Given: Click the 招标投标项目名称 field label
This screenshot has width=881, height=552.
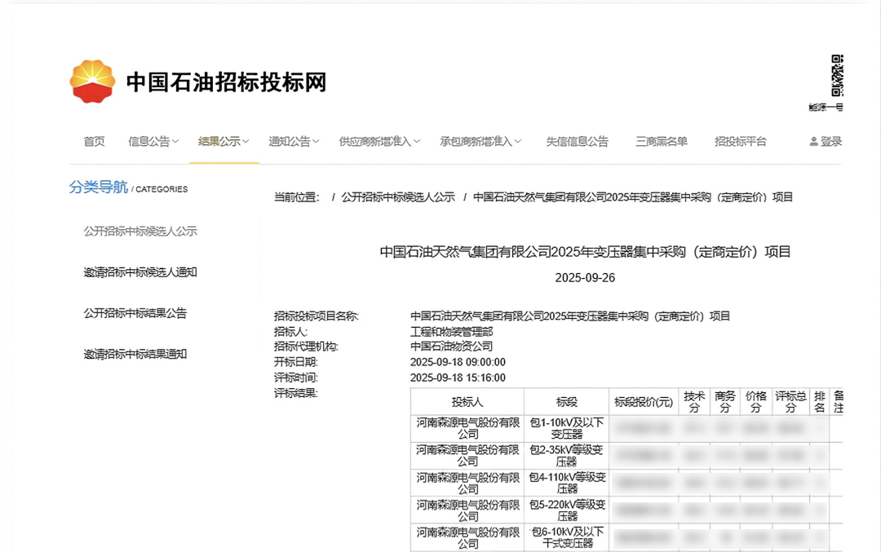Looking at the screenshot, I should click(317, 316).
